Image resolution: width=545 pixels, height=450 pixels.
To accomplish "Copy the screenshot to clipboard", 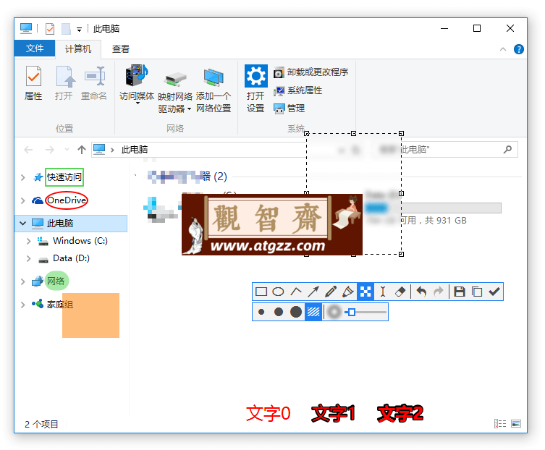I will pos(477,292).
